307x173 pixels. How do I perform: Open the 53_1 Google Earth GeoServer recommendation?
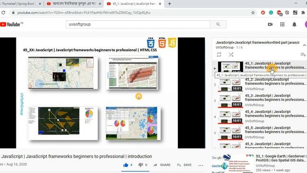click(281, 158)
